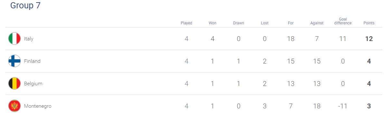Select the Drawn column header
Viewport: 387px width, 118px height.
point(239,23)
